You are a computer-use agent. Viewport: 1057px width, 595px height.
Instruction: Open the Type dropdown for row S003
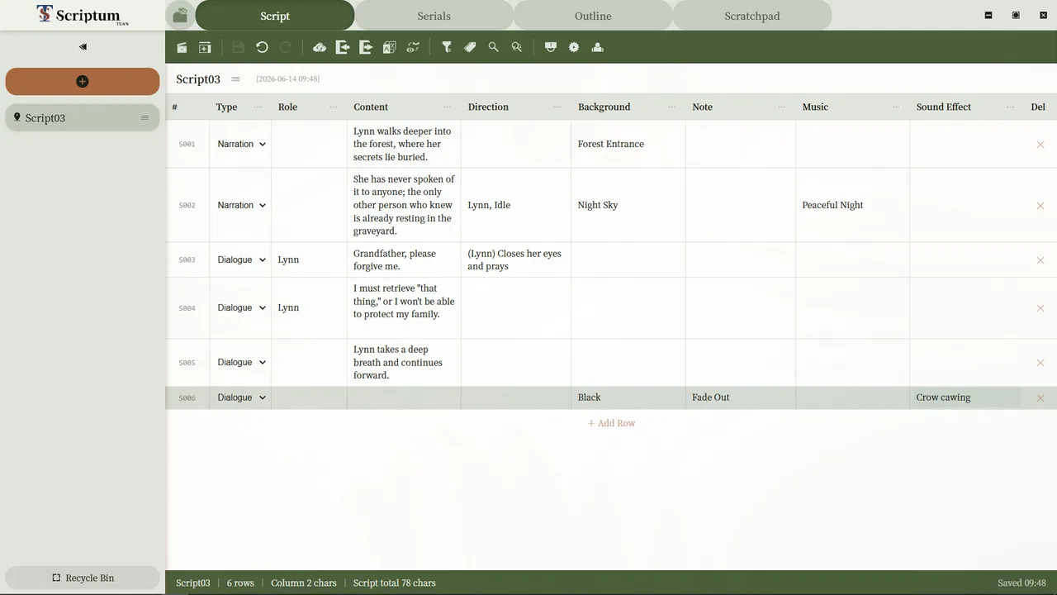(x=241, y=259)
